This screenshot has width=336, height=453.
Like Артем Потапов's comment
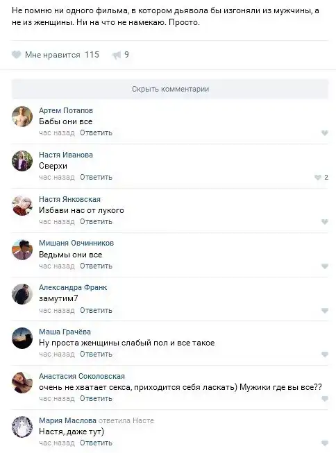click(324, 133)
